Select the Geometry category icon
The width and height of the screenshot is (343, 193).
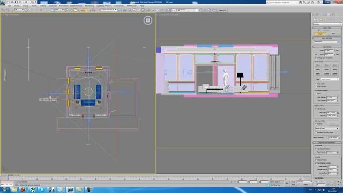[x=315, y=19]
